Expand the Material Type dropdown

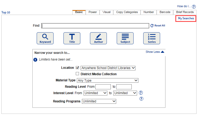pos(107,80)
